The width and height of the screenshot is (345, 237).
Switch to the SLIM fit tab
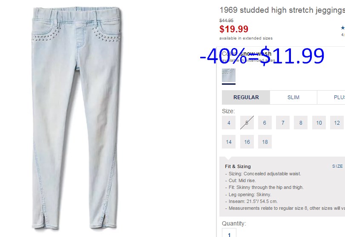293,97
